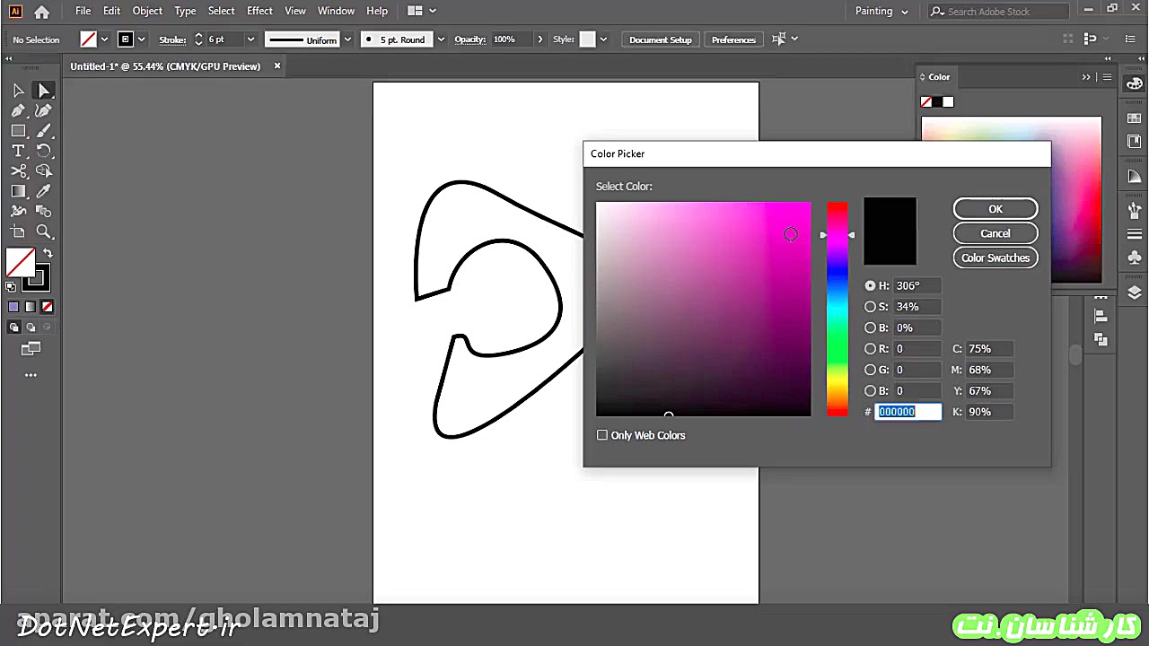The width and height of the screenshot is (1149, 646).
Task: Select the H hue radio button
Action: coord(870,285)
